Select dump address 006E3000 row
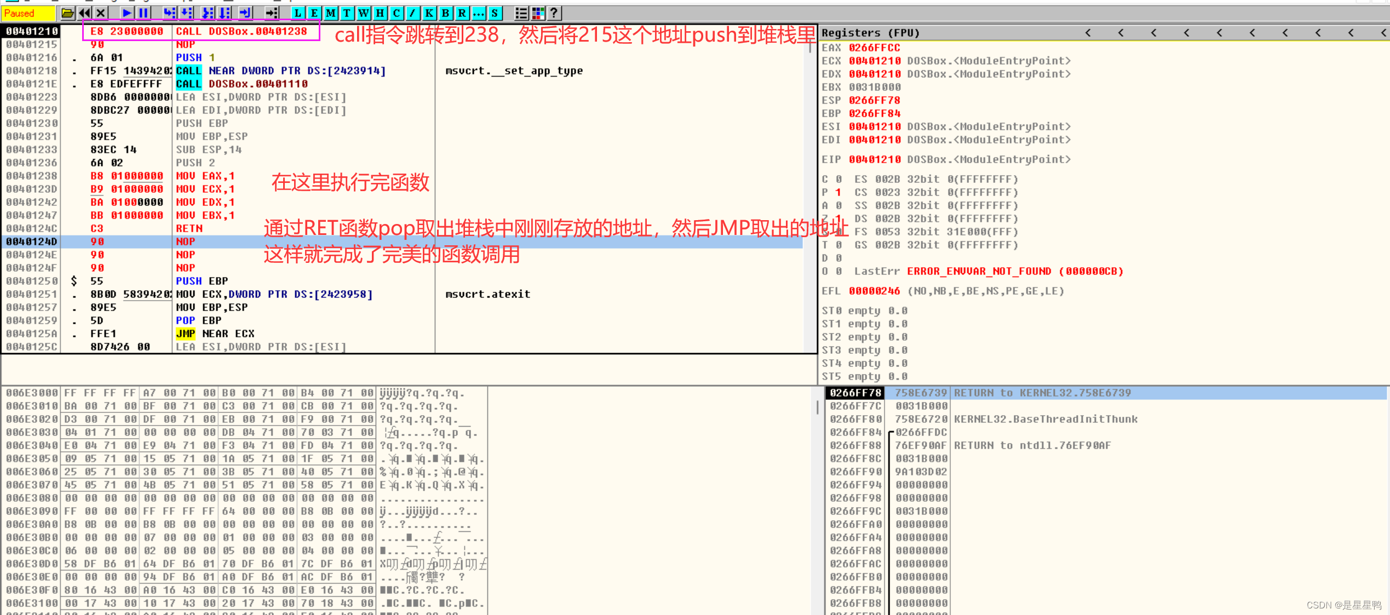Screen dimensions: 1390x615 tap(244, 393)
